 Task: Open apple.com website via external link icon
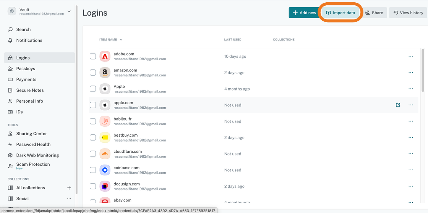(398, 105)
